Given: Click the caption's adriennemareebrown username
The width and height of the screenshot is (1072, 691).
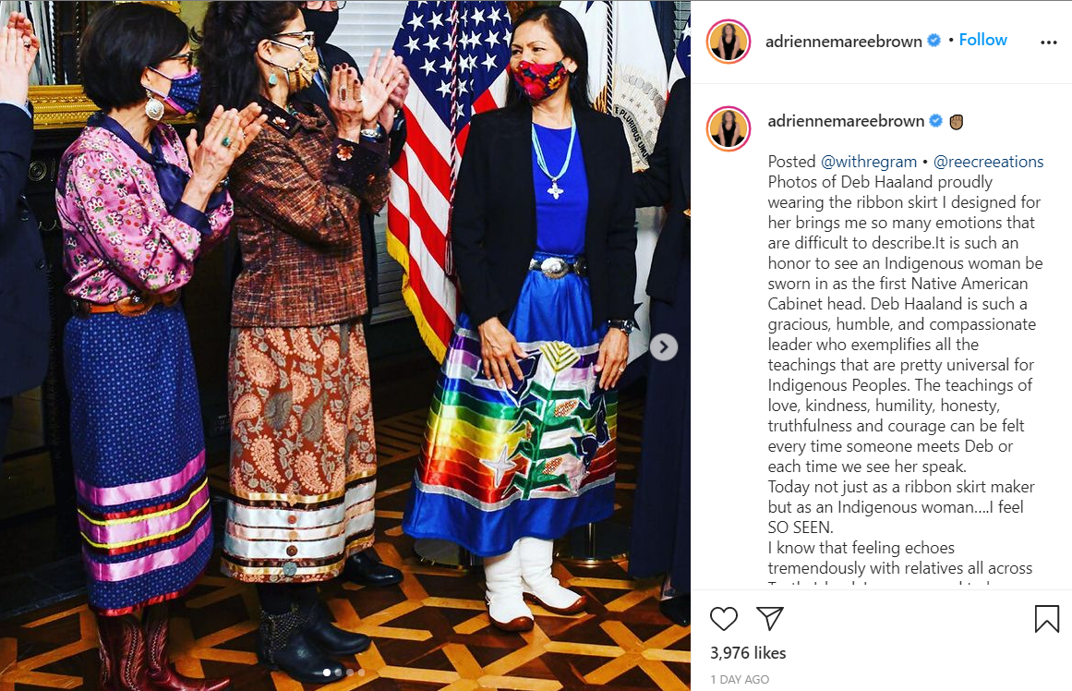Looking at the screenshot, I should coord(846,121).
